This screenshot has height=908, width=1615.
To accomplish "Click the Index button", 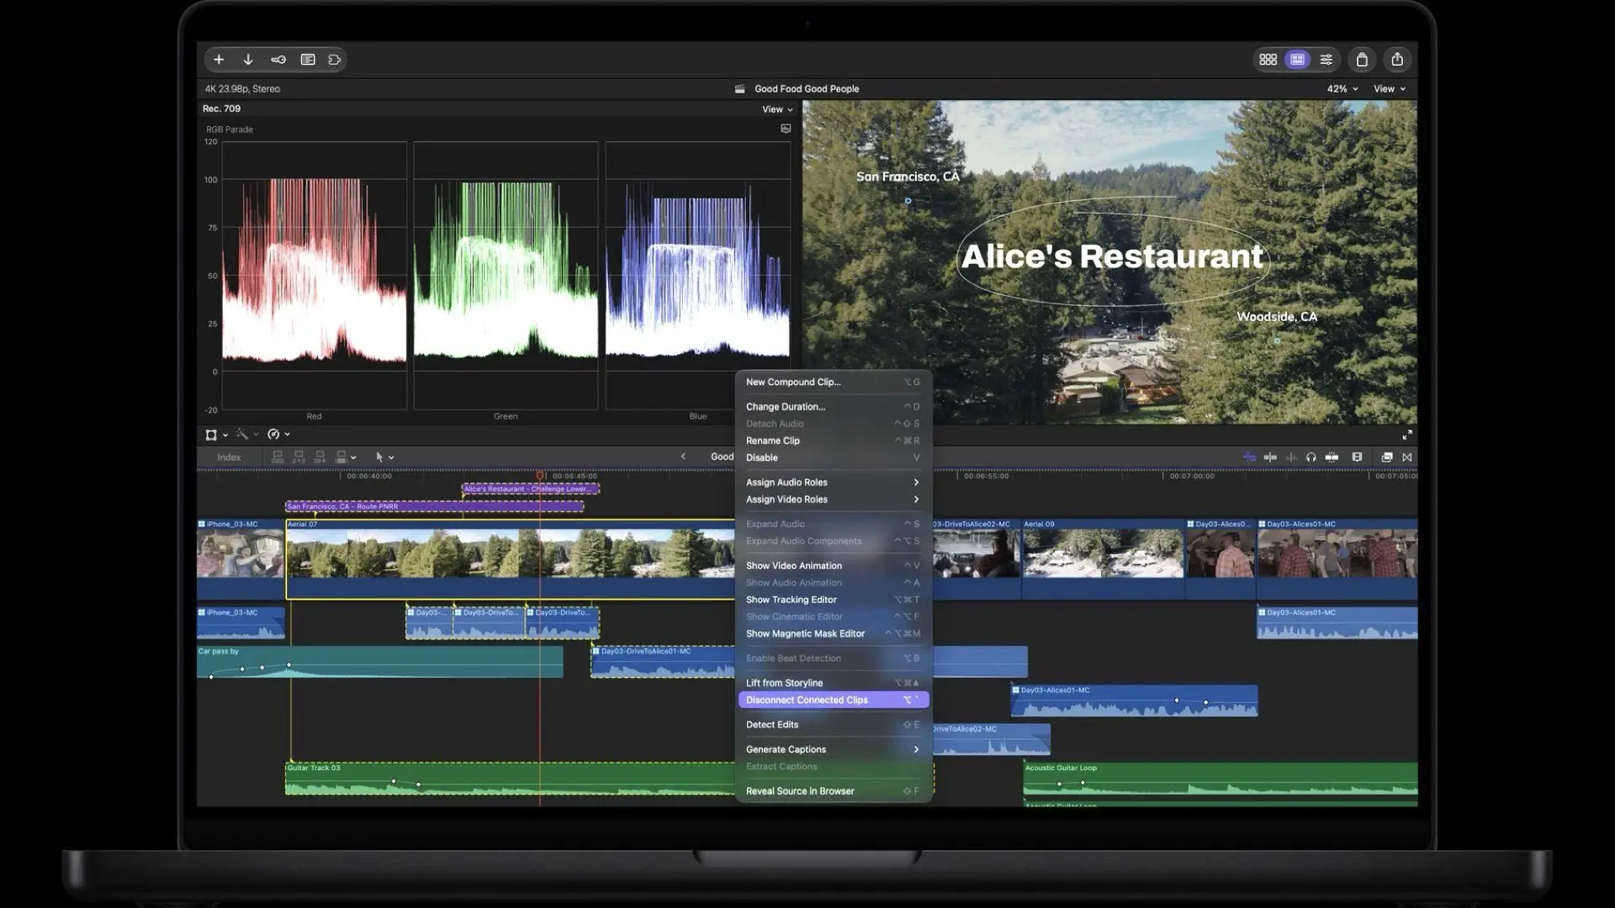I will [229, 457].
